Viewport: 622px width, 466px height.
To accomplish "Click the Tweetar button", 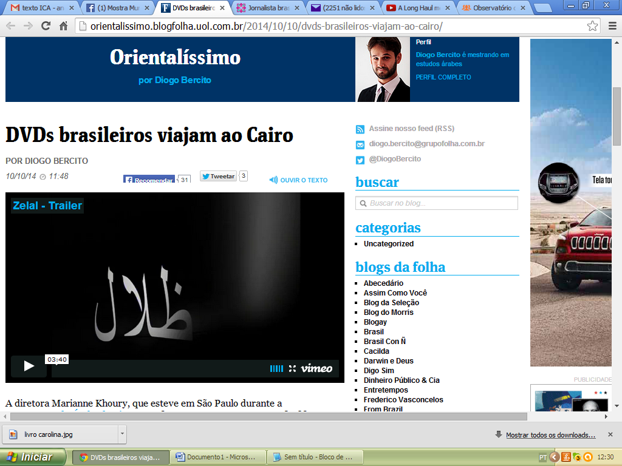I will coord(218,176).
